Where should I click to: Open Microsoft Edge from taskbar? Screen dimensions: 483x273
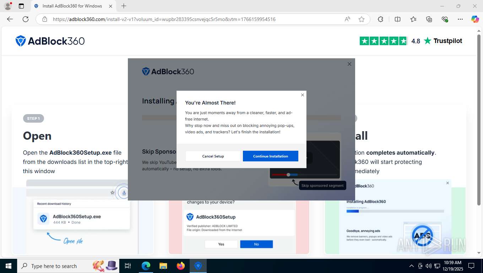[x=146, y=266]
